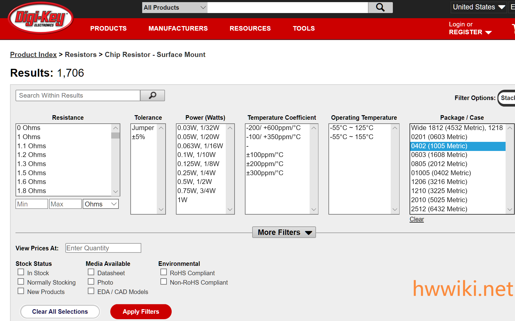
Task: Click the magnifying glass search button in header
Action: click(x=380, y=8)
